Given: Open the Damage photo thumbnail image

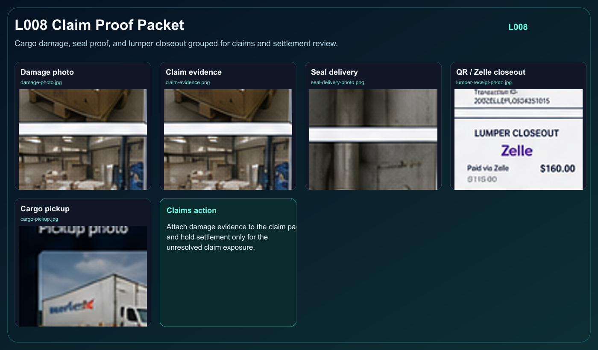Looking at the screenshot, I should pyautogui.click(x=83, y=140).
